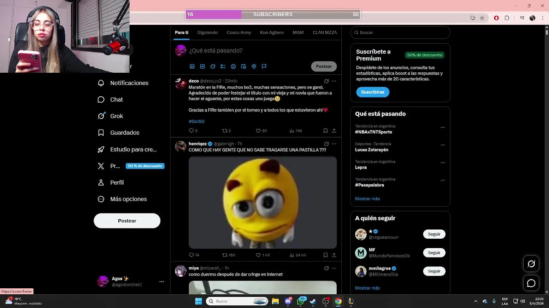Follow MundoFamososOk with Seguir
Screen dimensions: 549x308
click(434, 252)
